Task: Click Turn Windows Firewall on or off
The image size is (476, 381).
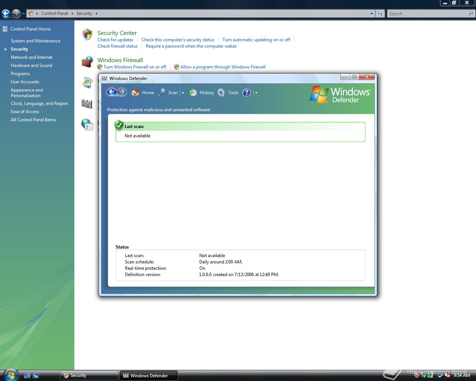Action: pos(135,67)
